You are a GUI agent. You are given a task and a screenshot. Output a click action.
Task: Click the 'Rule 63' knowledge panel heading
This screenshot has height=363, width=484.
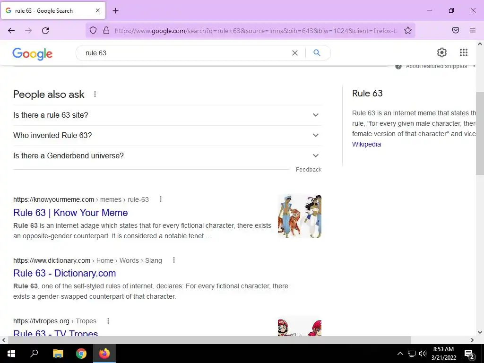(367, 93)
